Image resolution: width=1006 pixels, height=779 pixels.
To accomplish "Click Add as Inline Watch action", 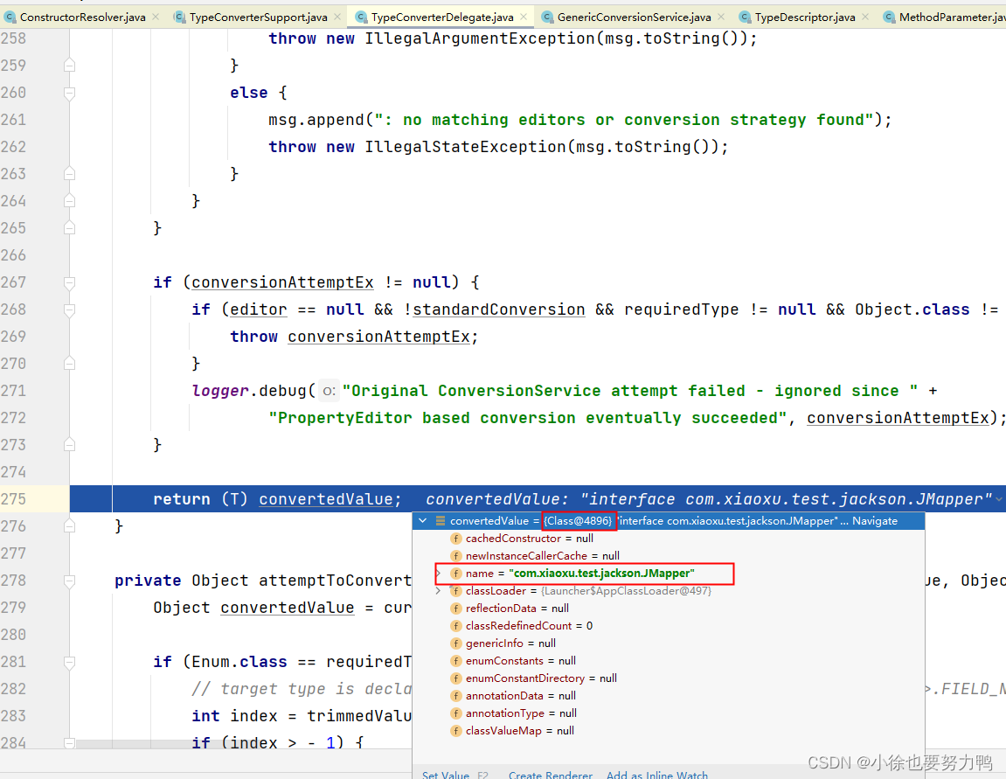I will click(x=657, y=775).
